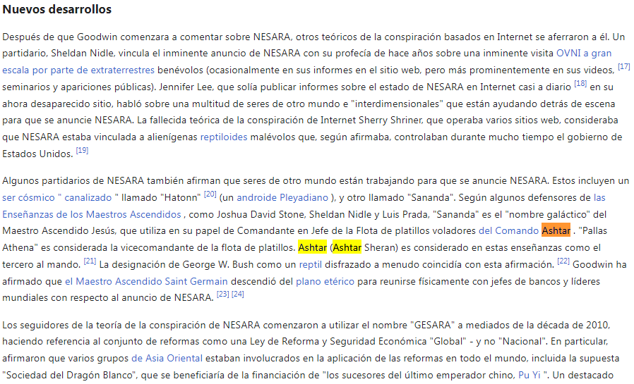
Task: Follow the 'ser cósmico' link
Action: [28, 198]
